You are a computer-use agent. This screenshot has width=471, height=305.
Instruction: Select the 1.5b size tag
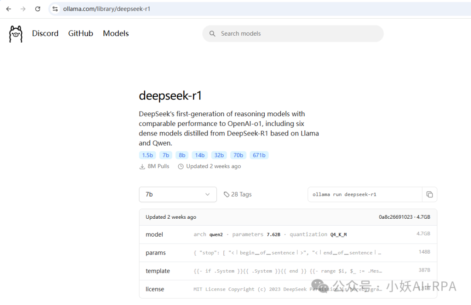coord(147,155)
